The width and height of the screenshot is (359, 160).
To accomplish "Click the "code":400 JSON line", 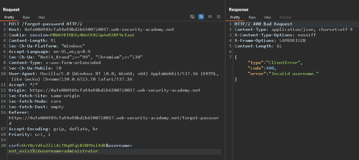I will click(x=262, y=68).
